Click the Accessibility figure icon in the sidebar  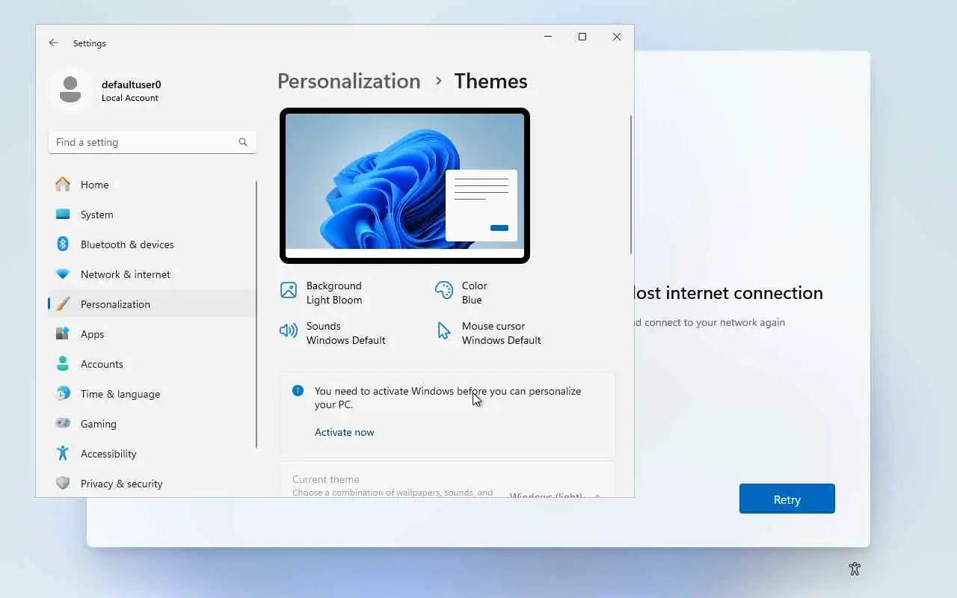(63, 454)
